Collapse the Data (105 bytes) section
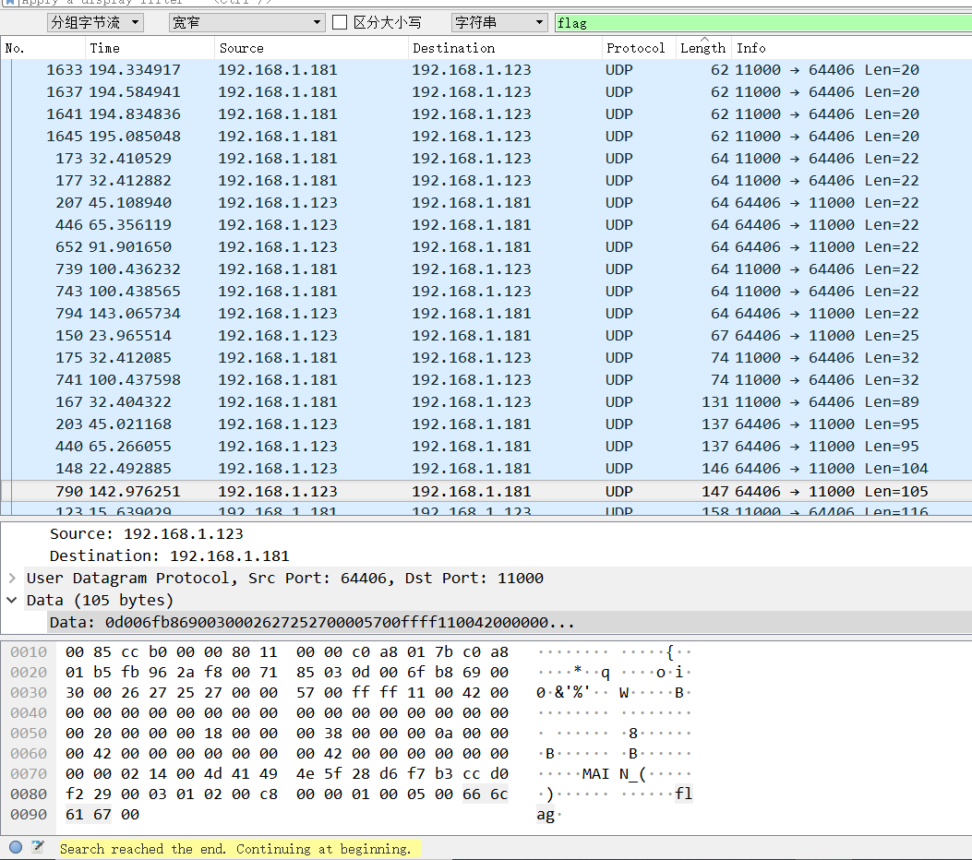This screenshot has width=972, height=860. 12,601
